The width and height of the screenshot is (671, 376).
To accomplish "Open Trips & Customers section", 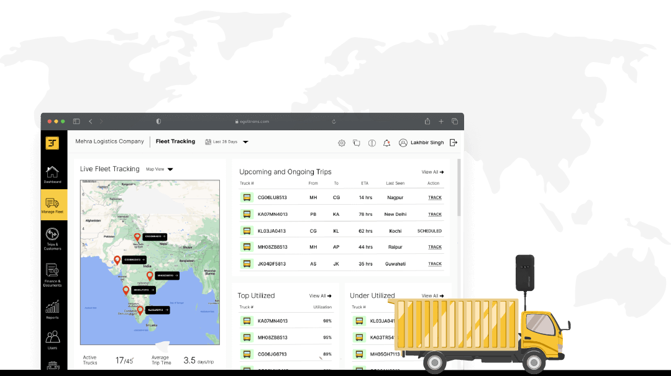I will [x=53, y=238].
